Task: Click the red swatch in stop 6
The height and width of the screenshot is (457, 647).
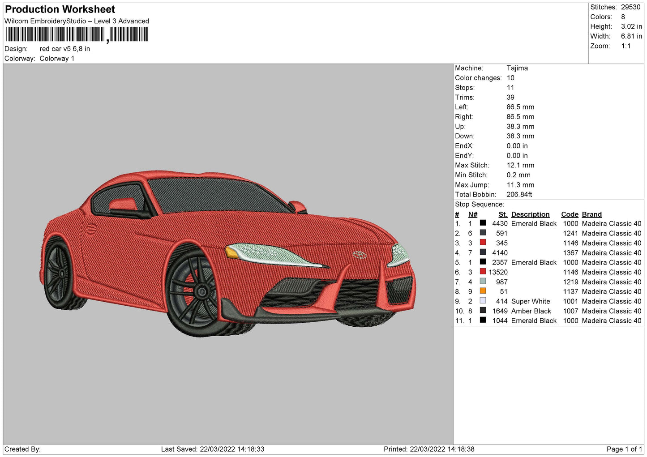Action: pyautogui.click(x=483, y=271)
